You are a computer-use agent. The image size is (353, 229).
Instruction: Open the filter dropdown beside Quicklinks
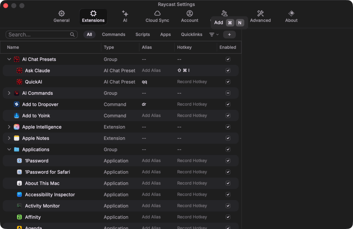coord(213,34)
